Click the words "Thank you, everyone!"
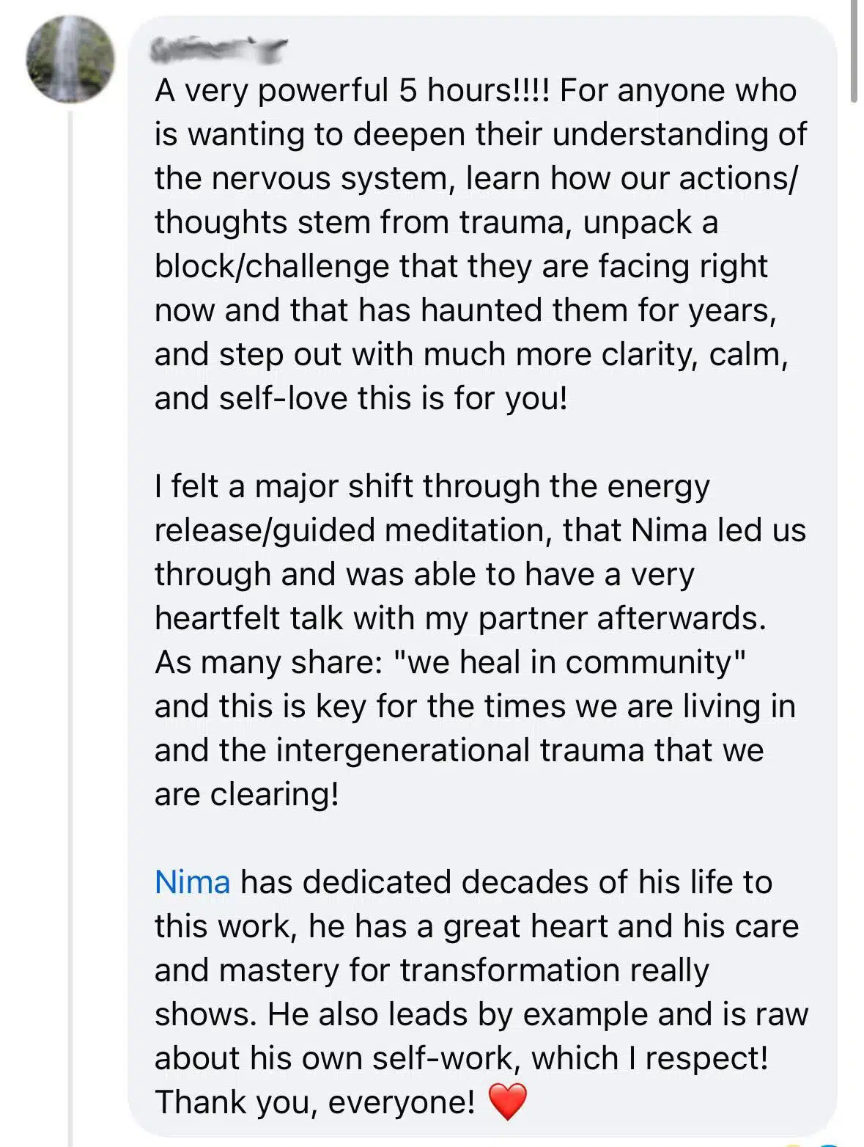Viewport: 864px width, 1147px height. coord(315,1102)
